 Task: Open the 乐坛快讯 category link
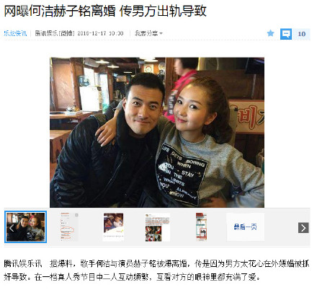point(15,33)
